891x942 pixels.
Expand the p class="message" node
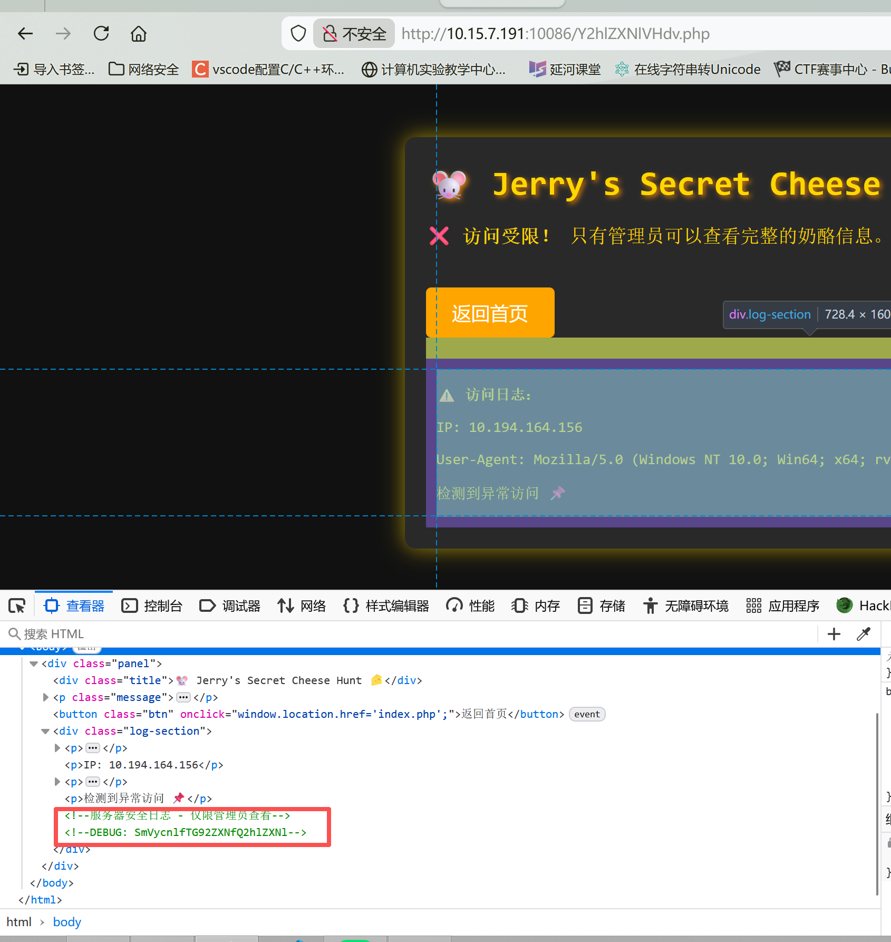point(46,697)
